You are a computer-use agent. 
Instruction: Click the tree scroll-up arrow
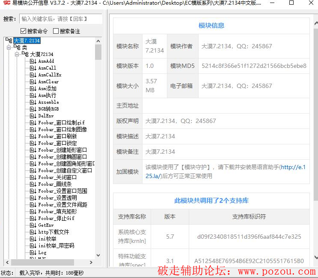click(98, 41)
